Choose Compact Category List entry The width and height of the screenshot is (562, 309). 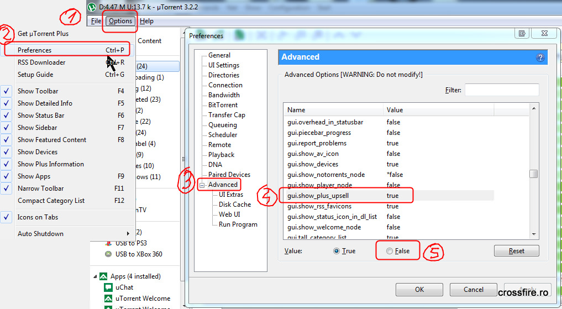(x=67, y=201)
